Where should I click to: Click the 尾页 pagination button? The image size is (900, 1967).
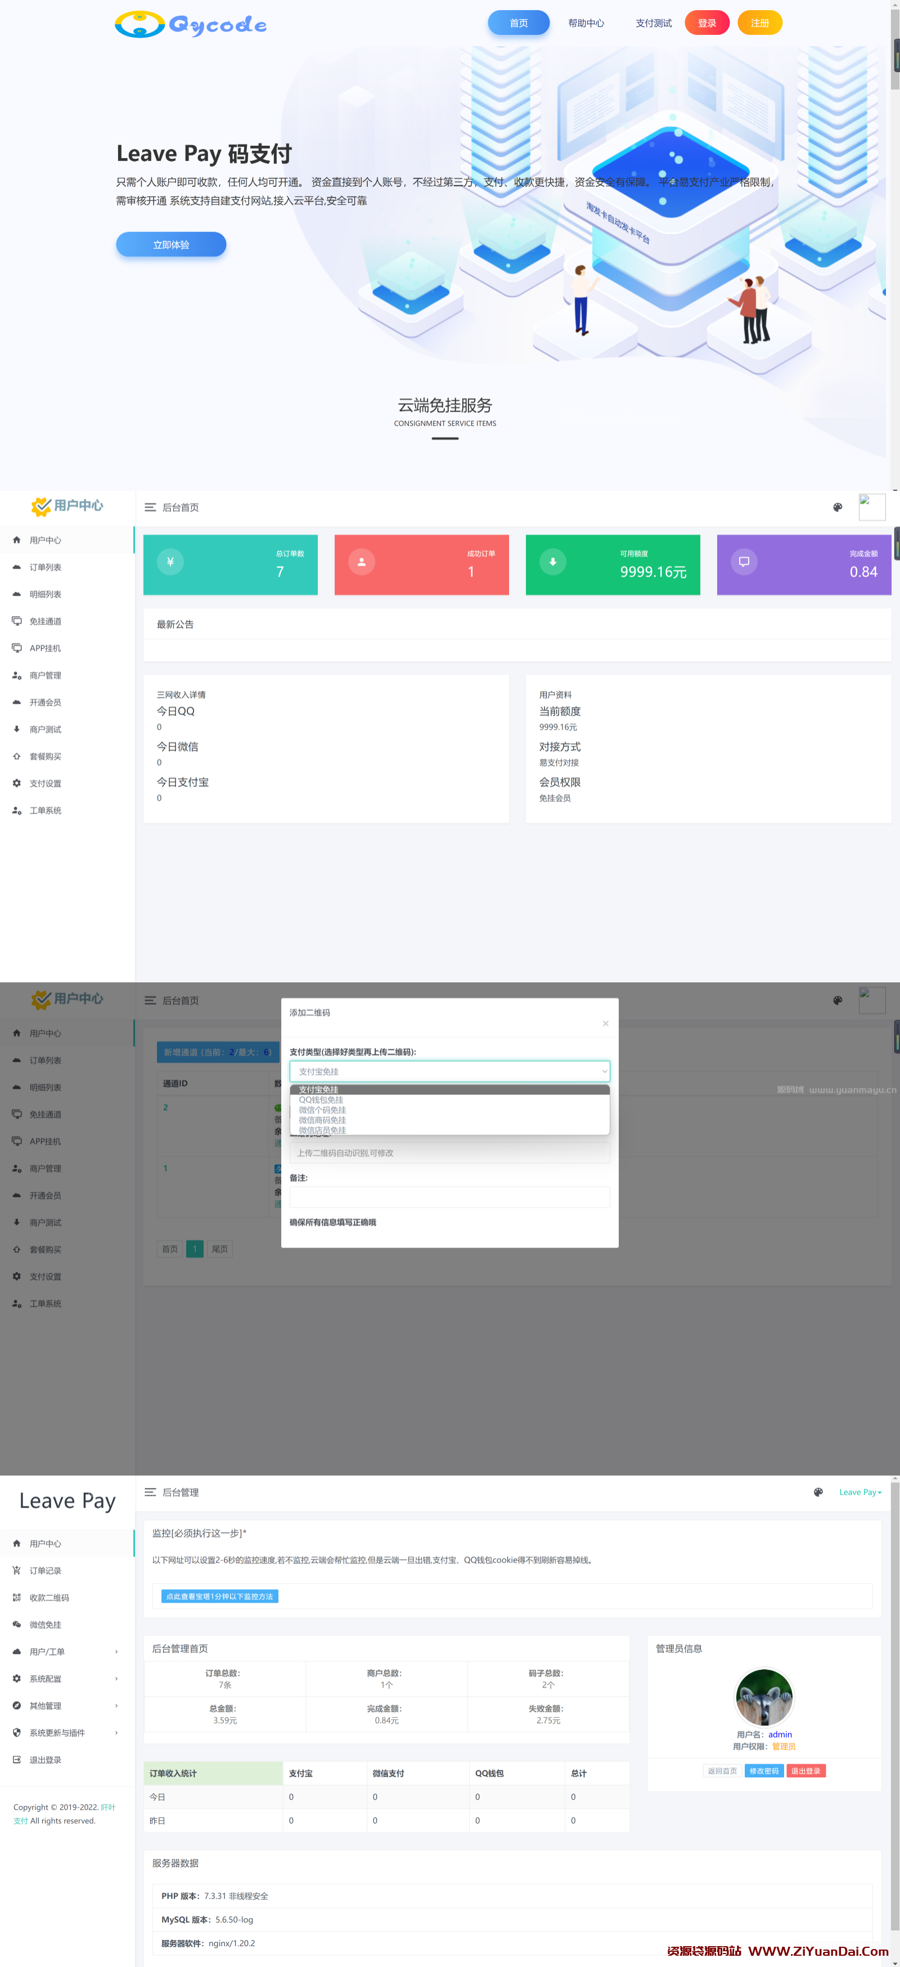(x=220, y=1249)
